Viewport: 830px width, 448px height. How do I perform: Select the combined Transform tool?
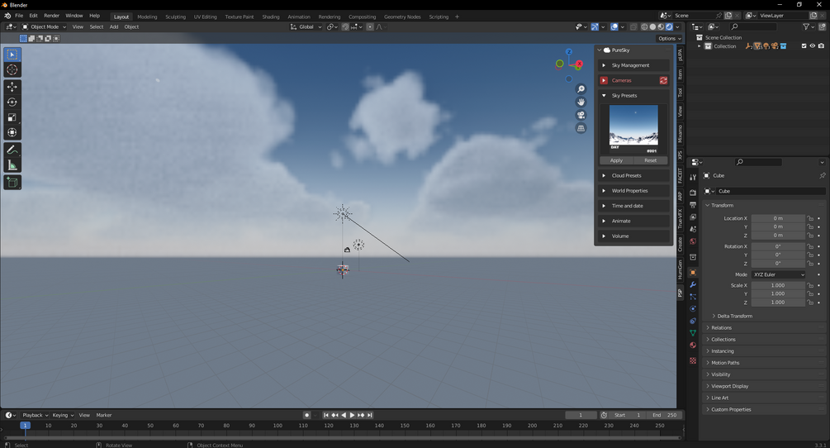point(12,132)
